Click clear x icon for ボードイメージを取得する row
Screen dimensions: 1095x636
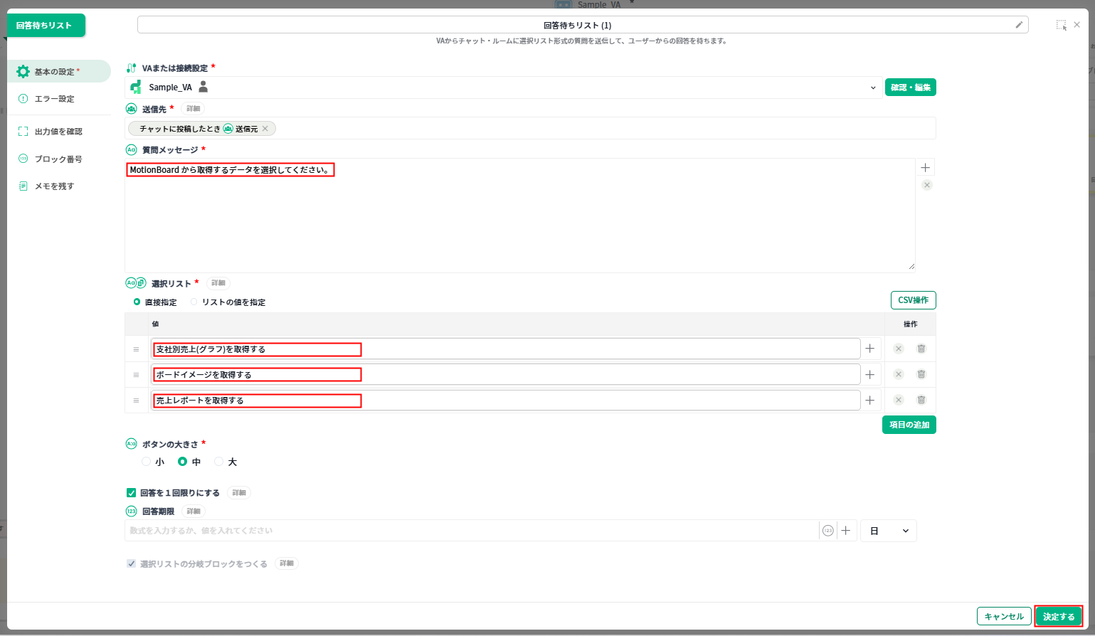[898, 374]
